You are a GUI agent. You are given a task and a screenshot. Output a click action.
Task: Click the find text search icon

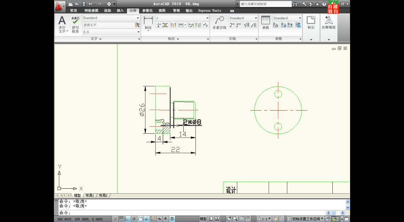[x=137, y=25]
